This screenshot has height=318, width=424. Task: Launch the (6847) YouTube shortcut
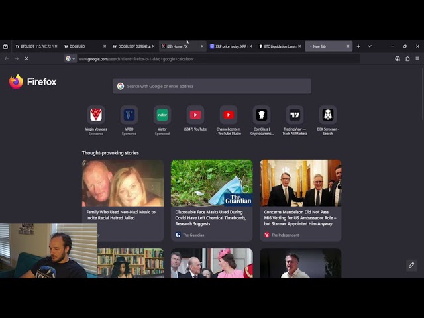click(x=195, y=115)
